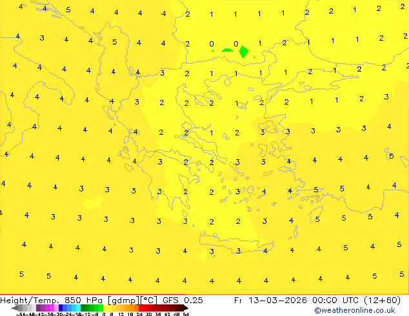Screen dimensions: 409x316
Task: Pick the bright red swatch at legend value 24
Action: (x=141, y=308)
